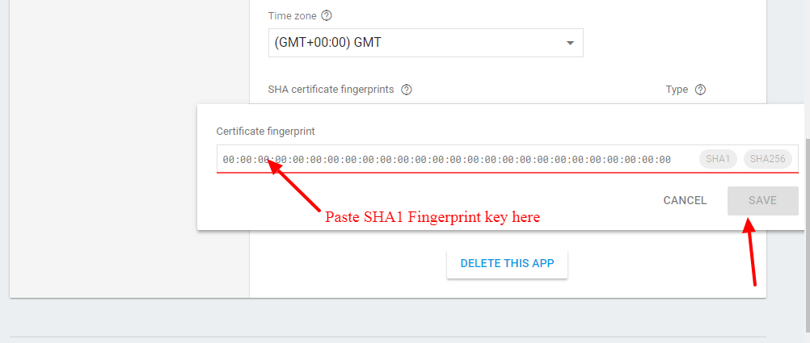Click the help icon beside Type

click(x=701, y=90)
